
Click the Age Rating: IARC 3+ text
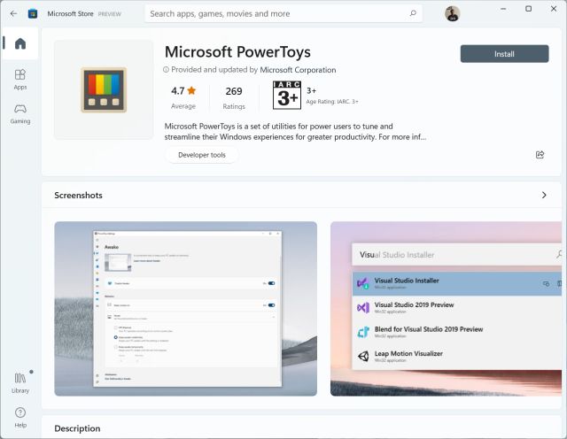click(332, 102)
